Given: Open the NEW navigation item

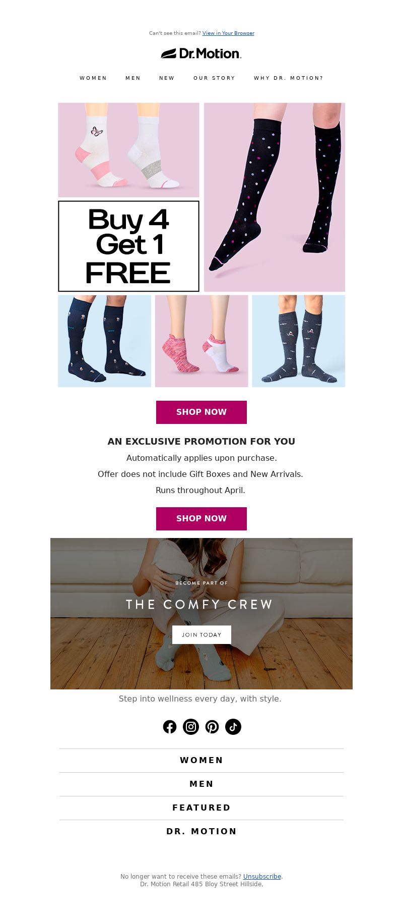Looking at the screenshot, I should pyautogui.click(x=167, y=78).
